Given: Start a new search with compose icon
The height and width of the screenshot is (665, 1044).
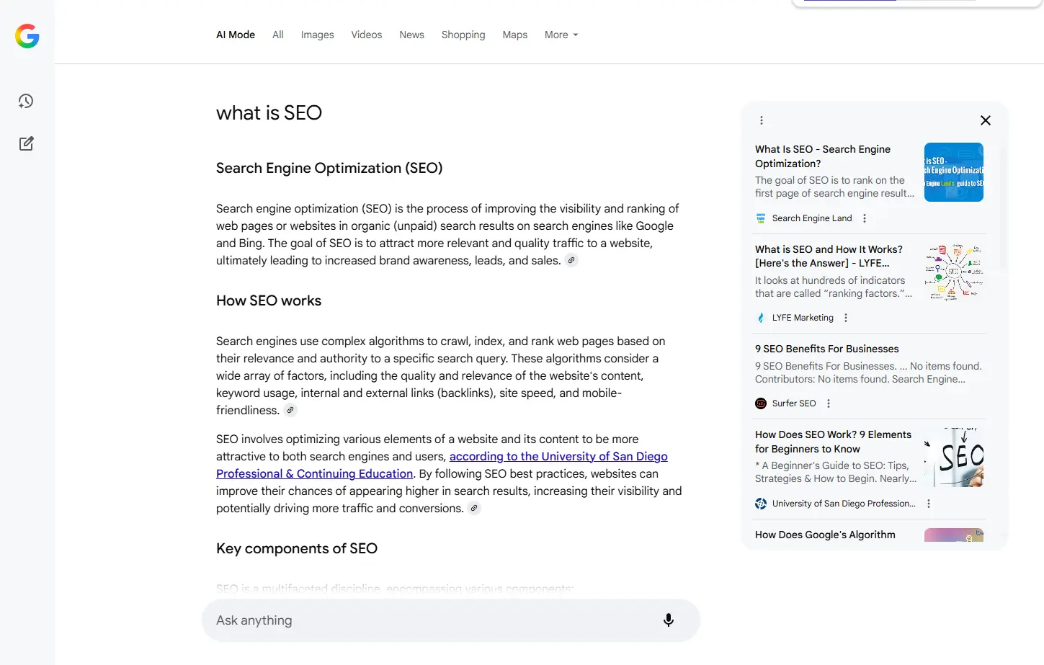Looking at the screenshot, I should tap(26, 143).
